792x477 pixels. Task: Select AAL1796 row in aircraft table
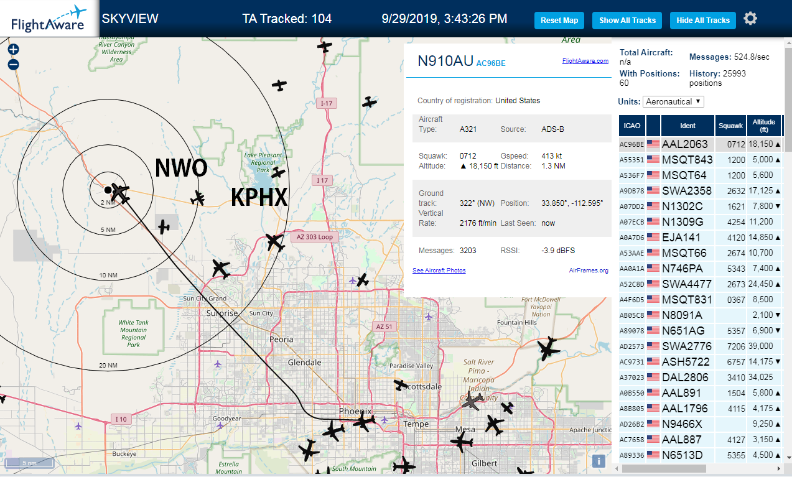(x=700, y=408)
